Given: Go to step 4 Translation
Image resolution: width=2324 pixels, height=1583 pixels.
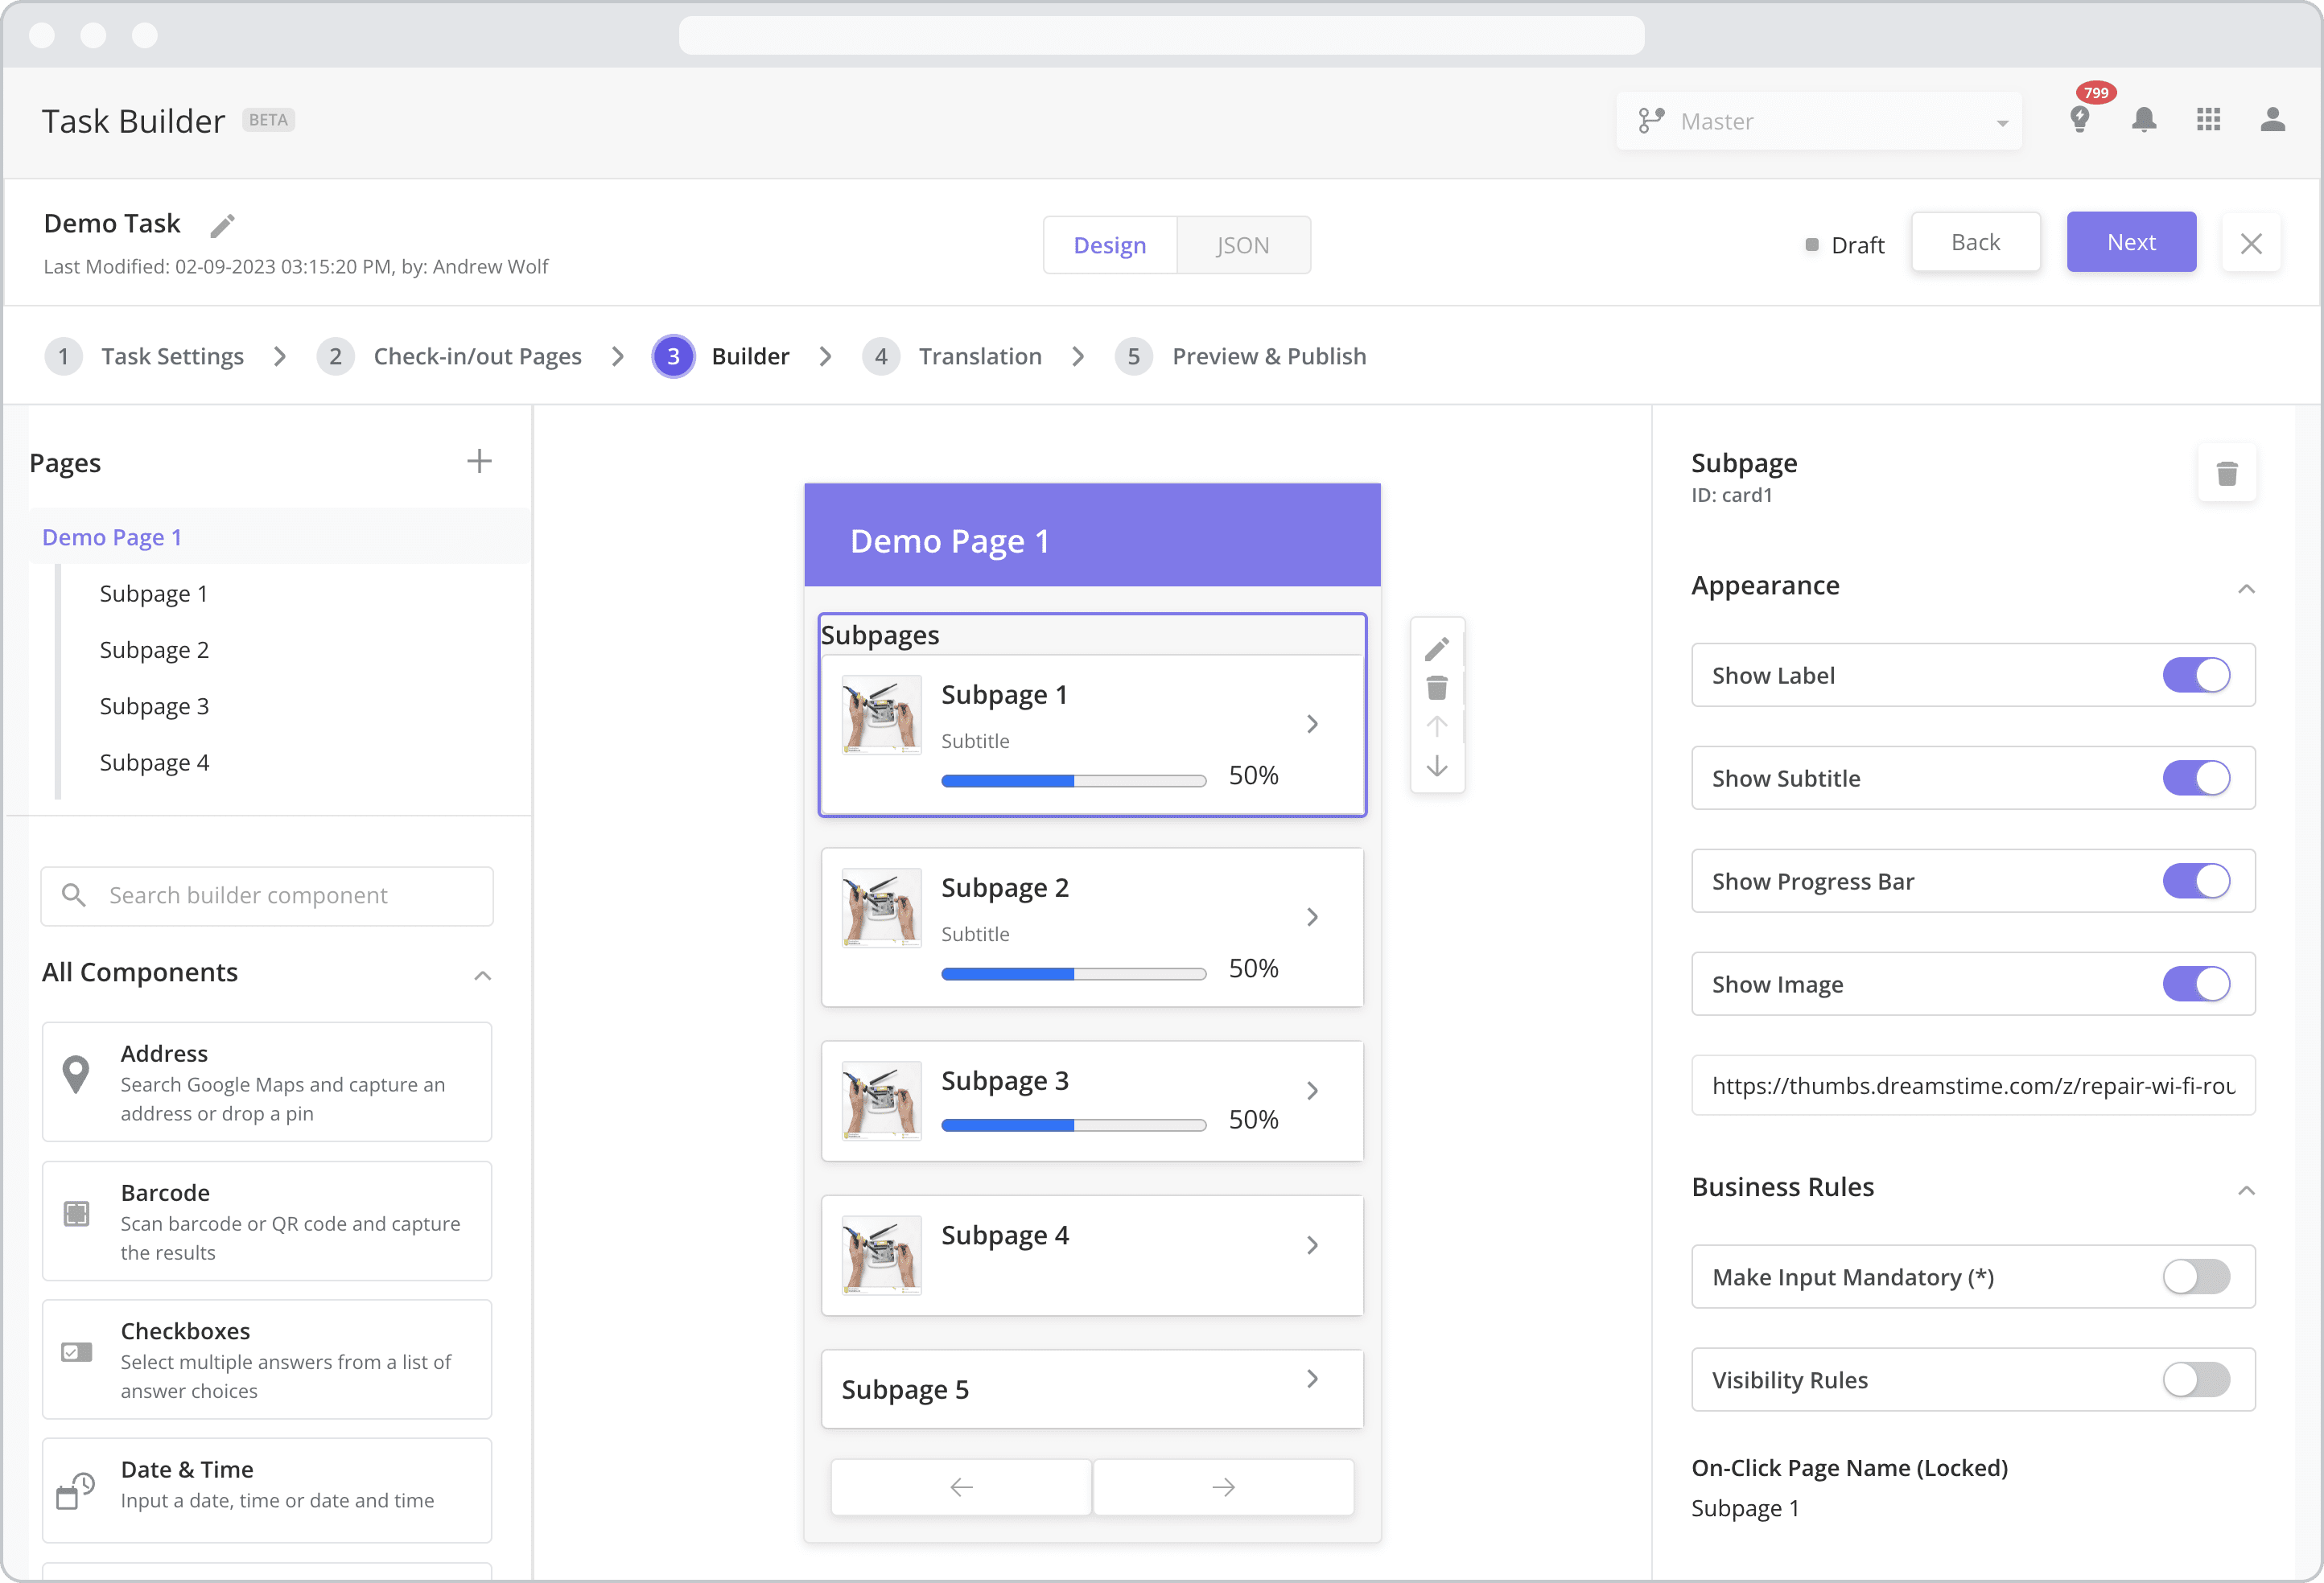Looking at the screenshot, I should (x=952, y=357).
